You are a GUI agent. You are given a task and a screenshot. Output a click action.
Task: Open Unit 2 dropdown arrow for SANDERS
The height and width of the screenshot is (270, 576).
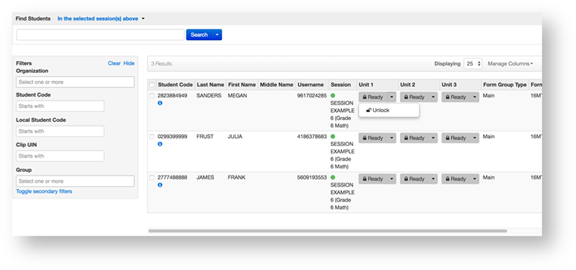(x=433, y=97)
